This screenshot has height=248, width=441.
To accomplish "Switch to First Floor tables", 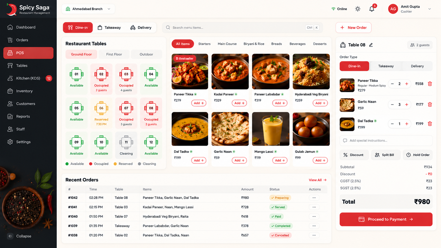I will pos(114,54).
